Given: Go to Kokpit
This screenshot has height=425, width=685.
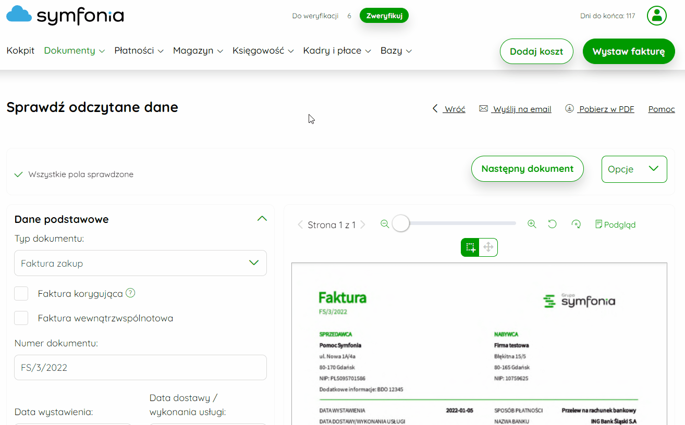Looking at the screenshot, I should tap(20, 51).
